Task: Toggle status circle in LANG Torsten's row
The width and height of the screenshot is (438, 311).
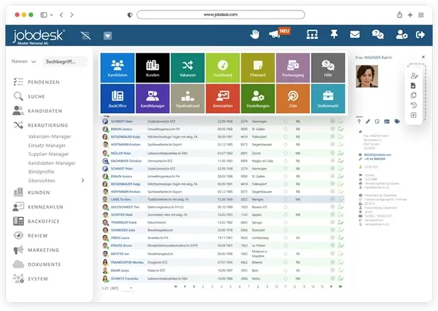Action: click(x=285, y=199)
